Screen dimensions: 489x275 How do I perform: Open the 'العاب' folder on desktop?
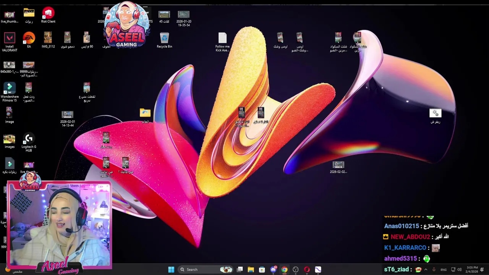(145, 116)
